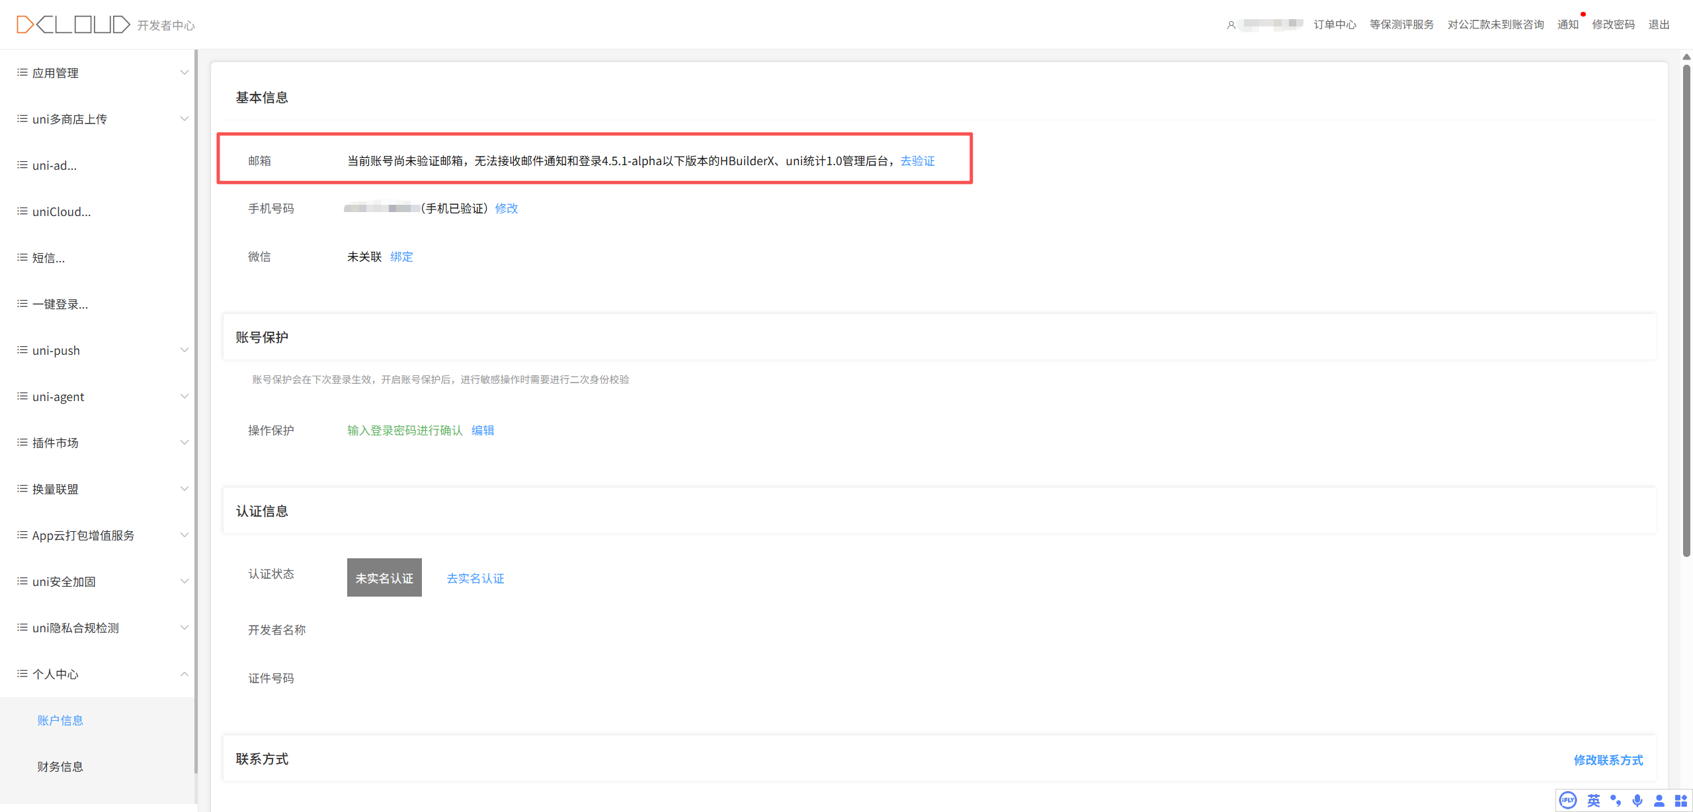1693x812 pixels.
Task: Expand the uni-agent menu chevron
Action: [x=185, y=396]
